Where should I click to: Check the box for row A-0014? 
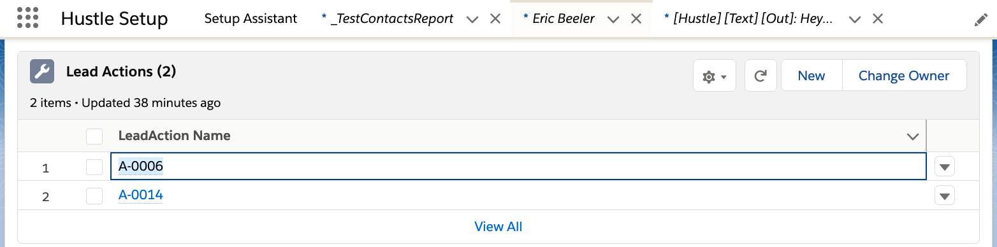pyautogui.click(x=94, y=195)
